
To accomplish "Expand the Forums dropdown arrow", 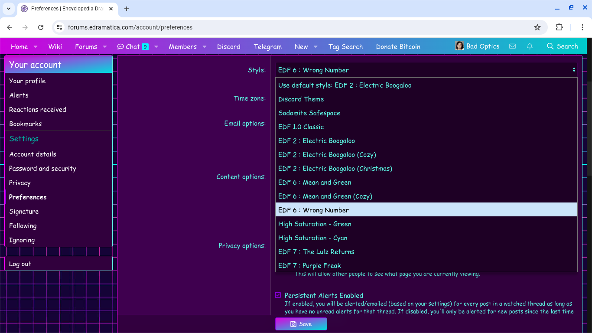I will pyautogui.click(x=105, y=47).
